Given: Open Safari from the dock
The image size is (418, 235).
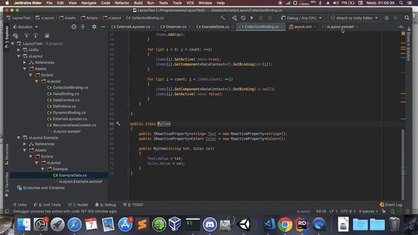Looking at the screenshot, I should coord(74,224).
